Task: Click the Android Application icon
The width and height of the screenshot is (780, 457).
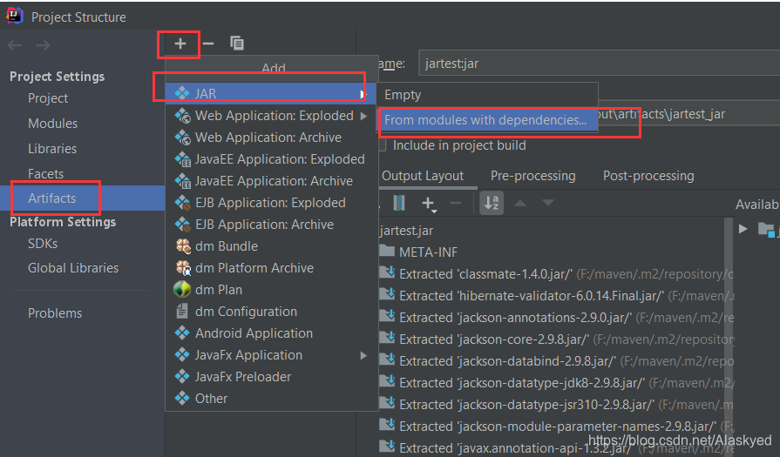Action: (x=182, y=333)
